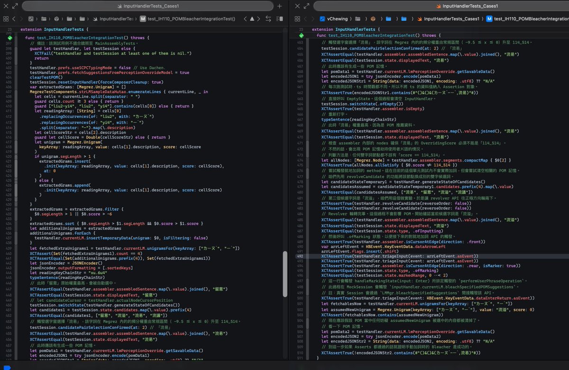Click line number 492 in right gutter
Viewport: 569px width, 370px height.
(300, 256)
